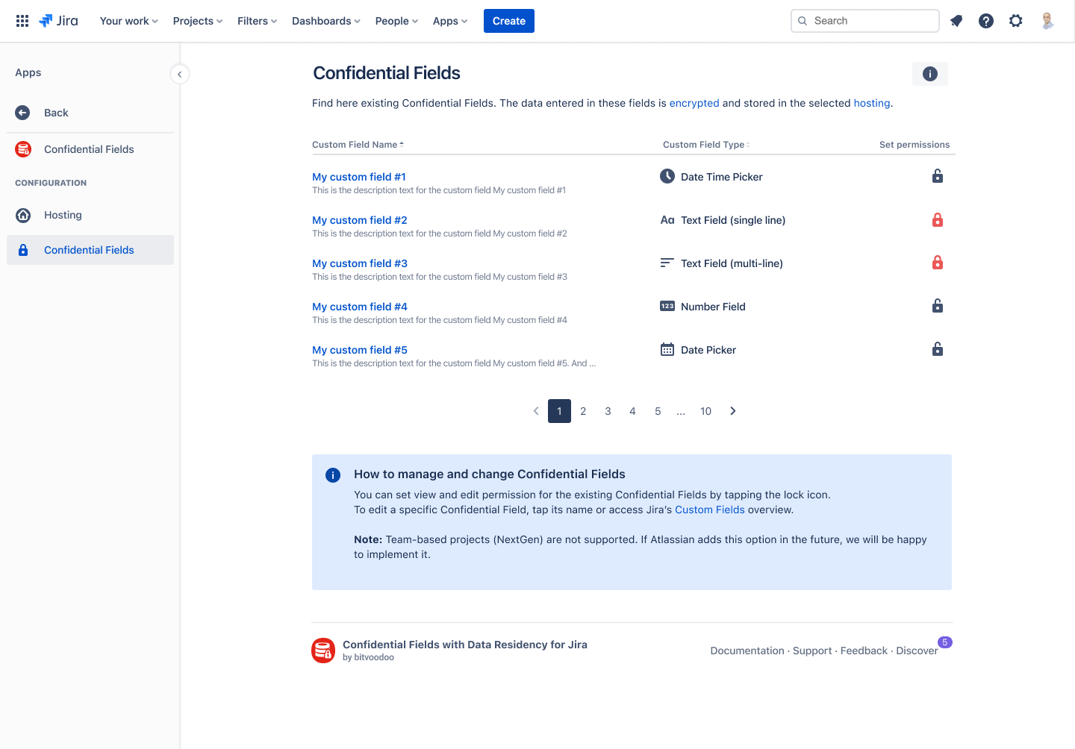Click the notifications bell icon
The width and height of the screenshot is (1075, 749).
[956, 20]
